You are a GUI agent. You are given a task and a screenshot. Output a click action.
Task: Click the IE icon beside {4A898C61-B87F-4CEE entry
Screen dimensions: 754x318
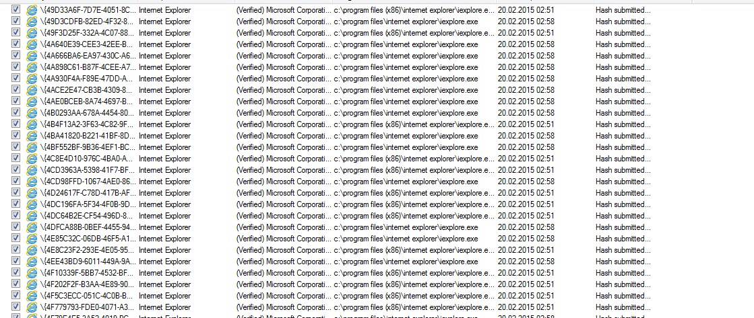pyautogui.click(x=32, y=68)
